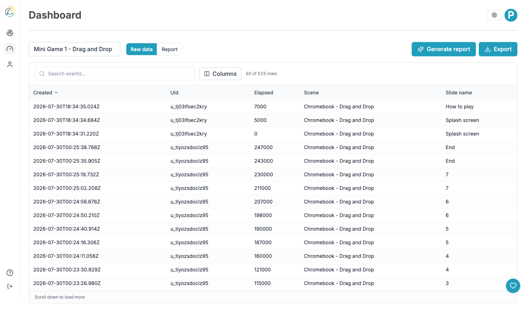The width and height of the screenshot is (526, 309).
Task: Click the 50 of 515 rows count
Action: click(x=261, y=74)
